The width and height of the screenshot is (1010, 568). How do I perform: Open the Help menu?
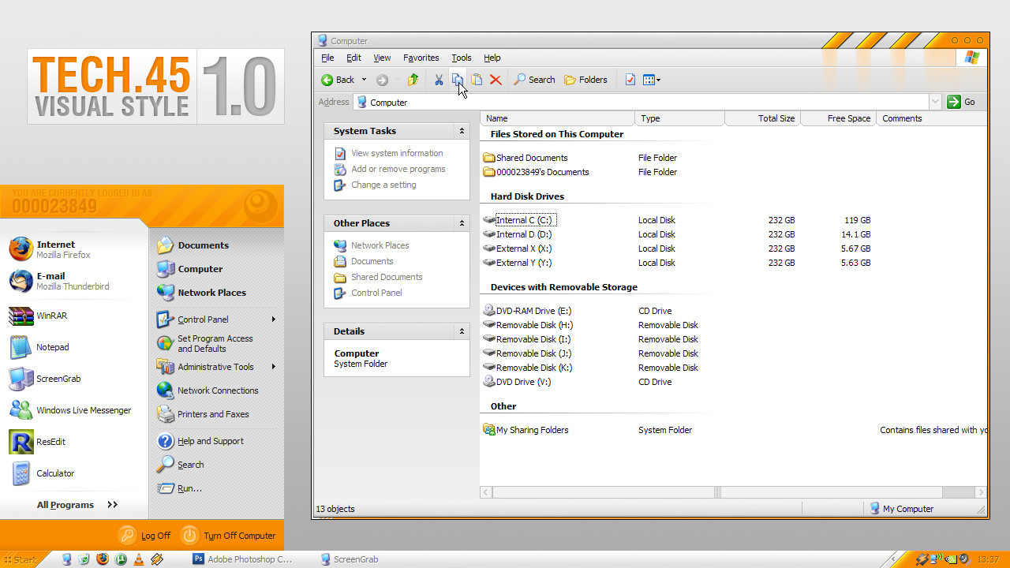click(x=492, y=58)
